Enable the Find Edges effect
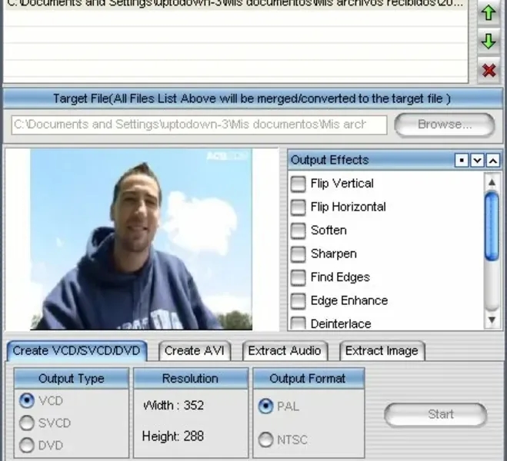Screen dimensions: 507x461 click(298, 277)
